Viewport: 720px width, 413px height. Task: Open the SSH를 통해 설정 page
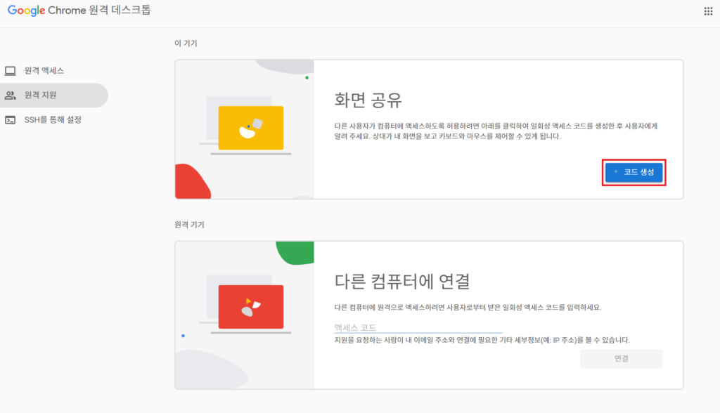[53, 120]
